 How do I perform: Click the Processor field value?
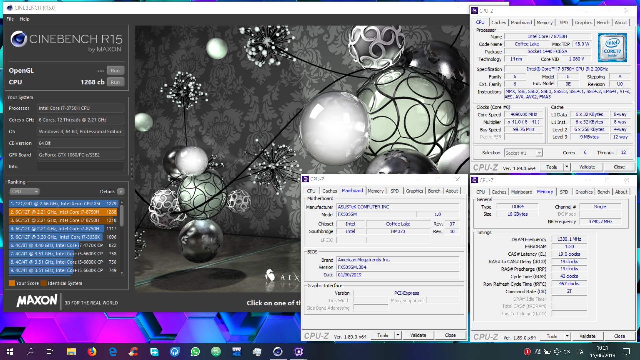(x=80, y=108)
